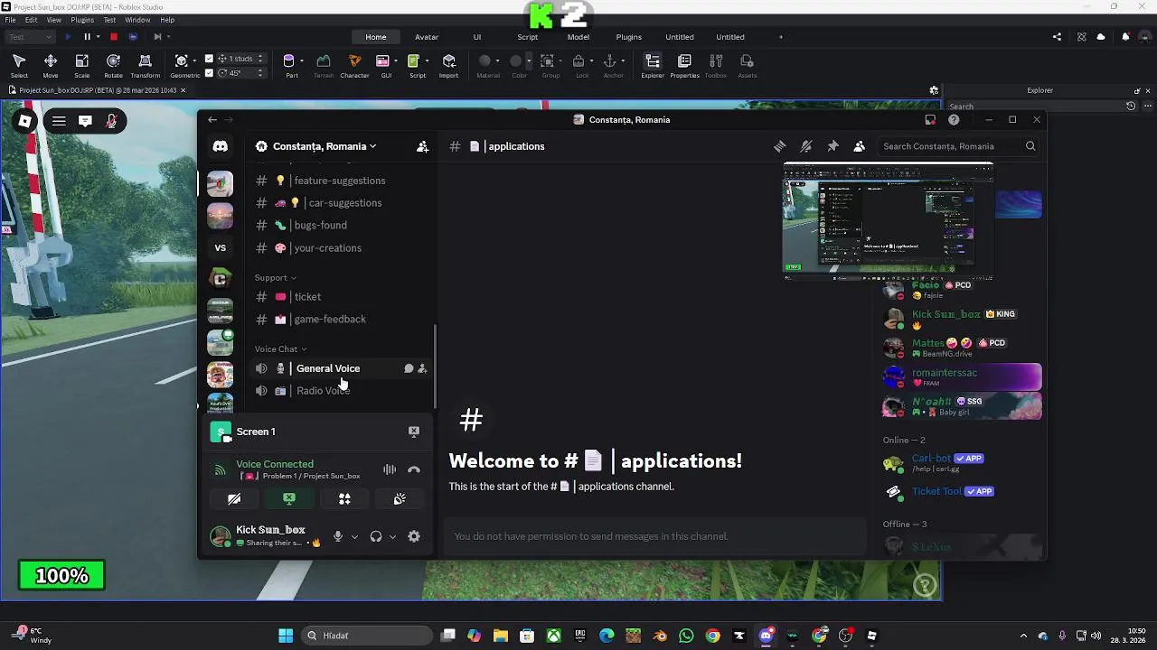Insert a Part from the toolbar

click(290, 65)
